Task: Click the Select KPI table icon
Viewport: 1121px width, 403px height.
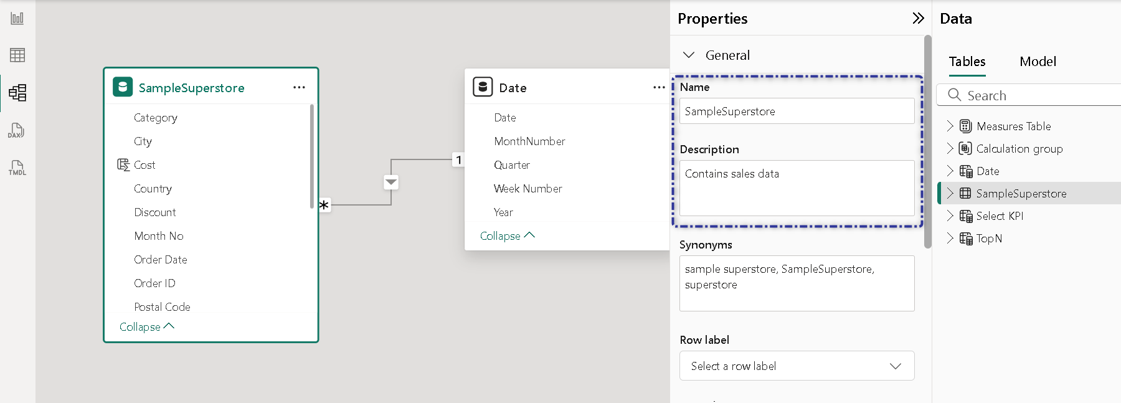Action: 966,216
